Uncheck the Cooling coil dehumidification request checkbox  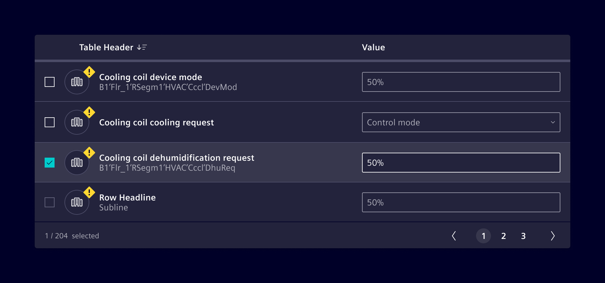(50, 163)
